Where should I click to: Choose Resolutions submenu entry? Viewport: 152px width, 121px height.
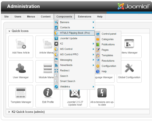point(108,61)
